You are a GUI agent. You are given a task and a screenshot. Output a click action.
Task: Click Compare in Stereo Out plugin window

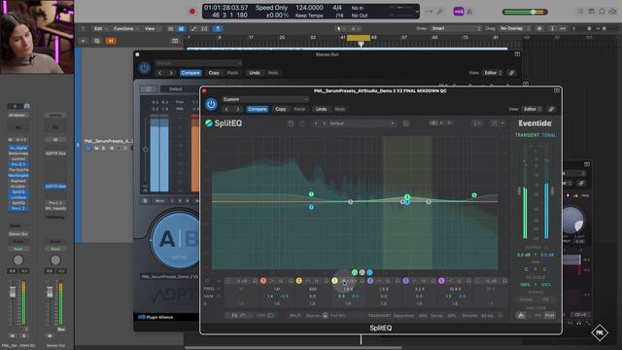click(x=190, y=73)
